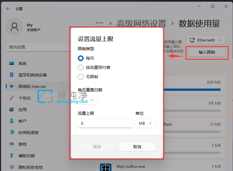
Task: Click the 取消 button to dismiss dialog
Action: (x=137, y=146)
